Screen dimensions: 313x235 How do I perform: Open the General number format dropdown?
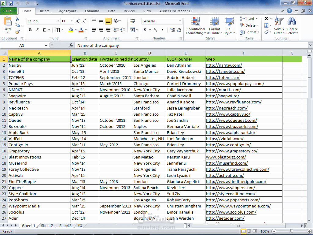click(180, 21)
